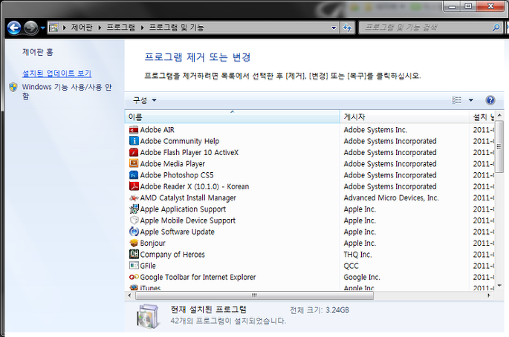This screenshot has width=509, height=337.
Task: Click the address bar refresh button
Action: 347,28
